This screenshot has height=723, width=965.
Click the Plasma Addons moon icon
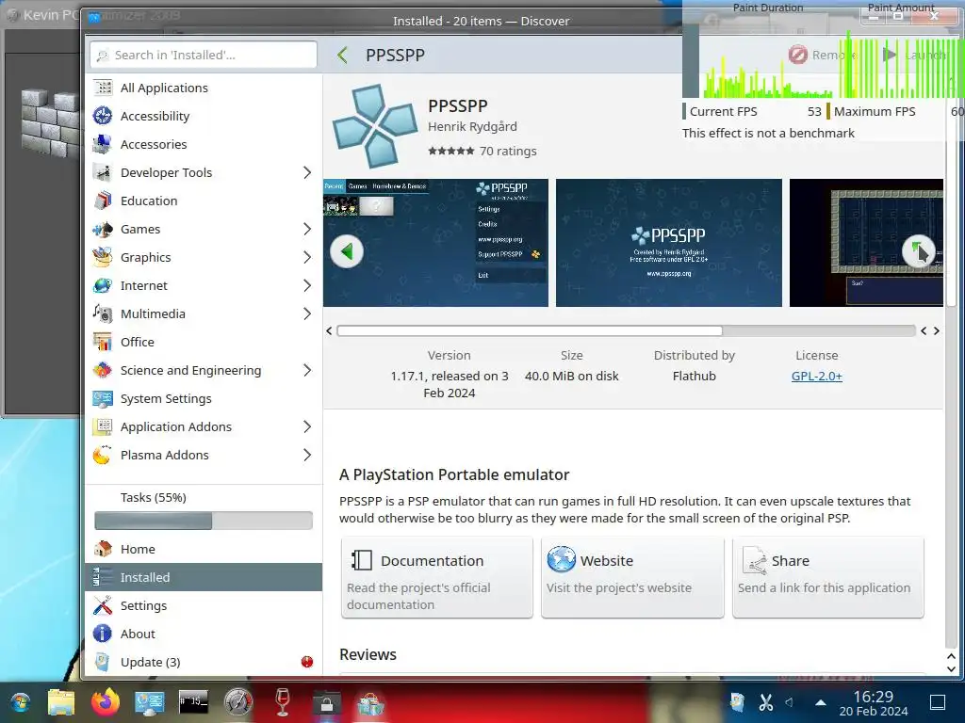click(103, 456)
